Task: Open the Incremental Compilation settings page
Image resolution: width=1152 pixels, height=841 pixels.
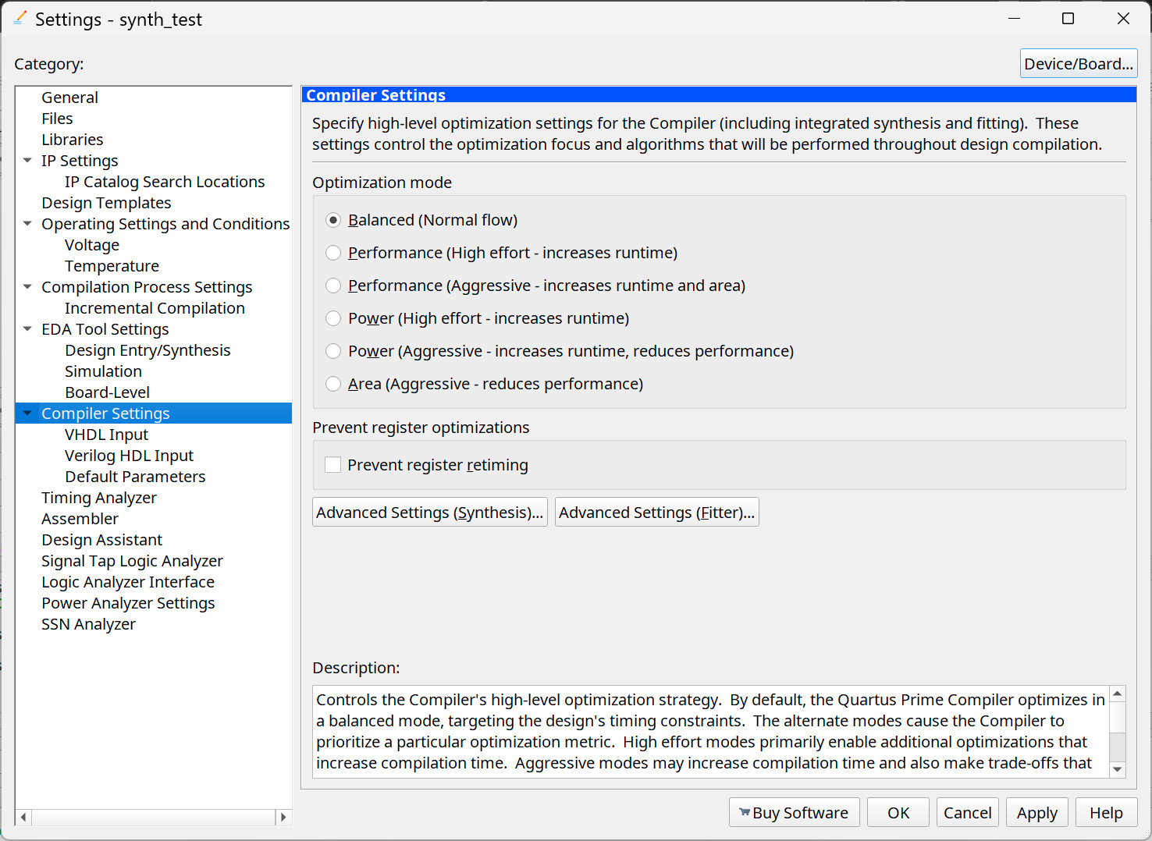Action: [x=155, y=307]
